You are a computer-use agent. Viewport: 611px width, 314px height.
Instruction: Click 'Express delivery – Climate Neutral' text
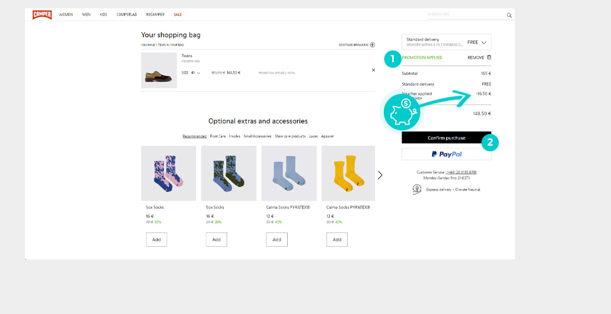point(454,190)
